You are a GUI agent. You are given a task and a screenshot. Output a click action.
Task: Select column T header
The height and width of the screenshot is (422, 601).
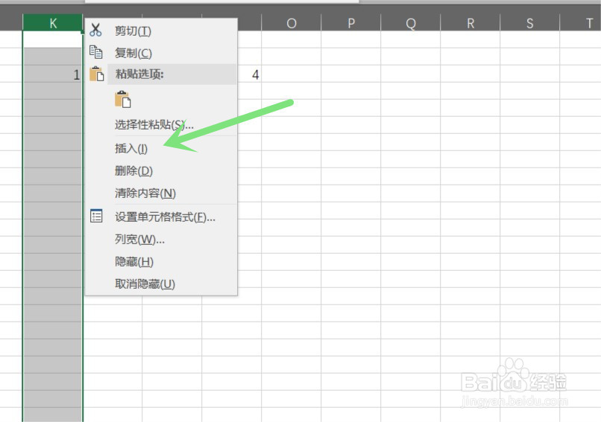tap(581, 23)
